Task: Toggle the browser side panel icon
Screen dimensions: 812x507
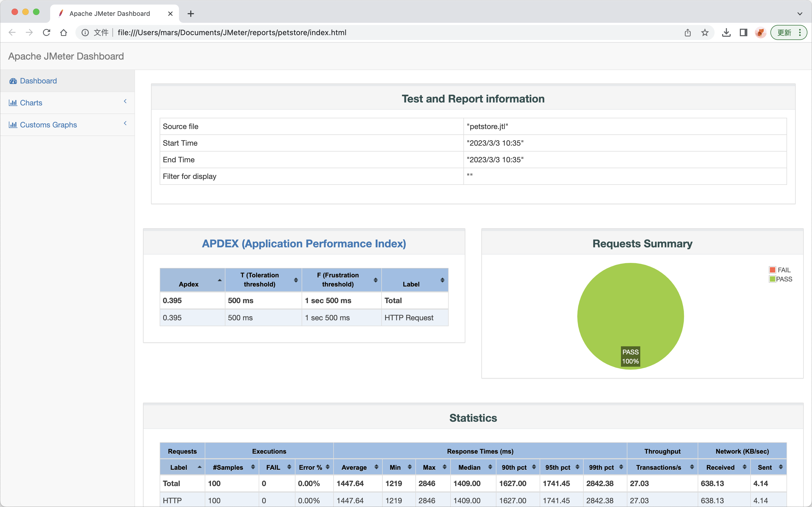Action: 743,32
